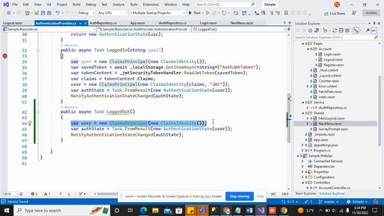The height and width of the screenshot is (216, 384).
Task: Click the Solution Explorer Home icon
Action: point(310,31)
